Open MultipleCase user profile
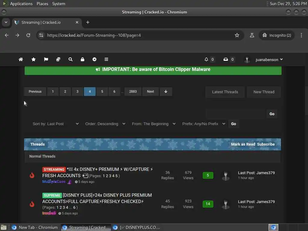The image size is (308, 231). coord(54,182)
